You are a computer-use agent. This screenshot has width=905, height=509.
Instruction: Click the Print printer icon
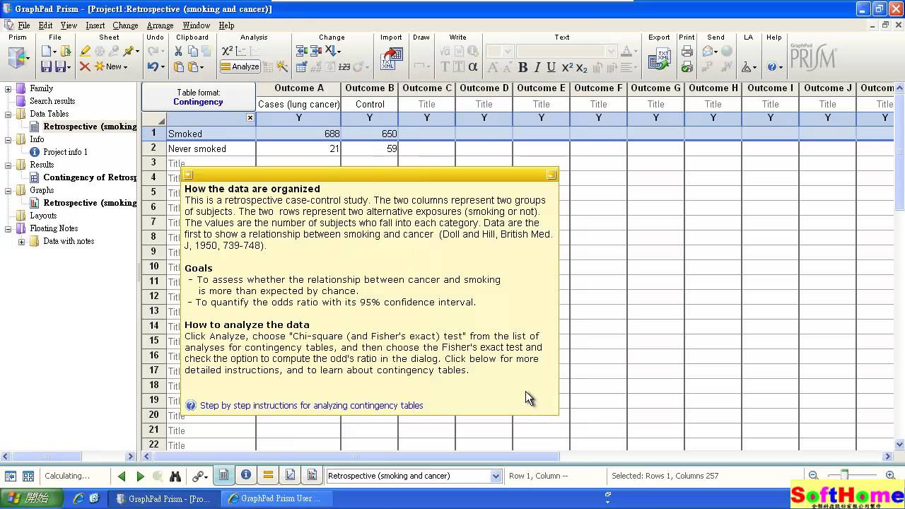coord(687,51)
